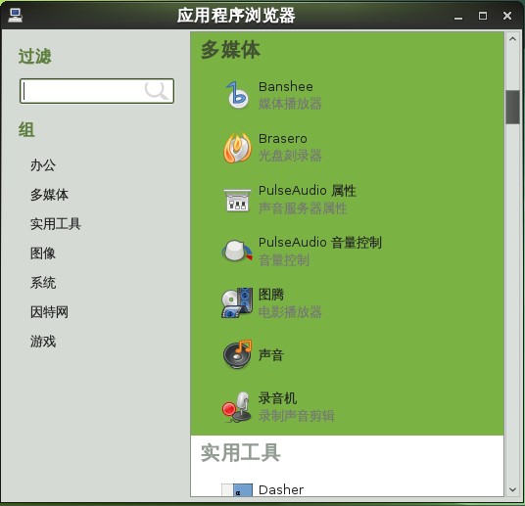This screenshot has width=525, height=506.
Task: Launch 录音机 microphone icon
Action: 237,407
